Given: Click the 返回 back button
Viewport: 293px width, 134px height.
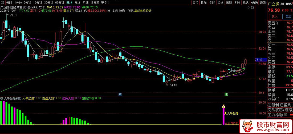Looking at the screenshot, I should 263,3.
